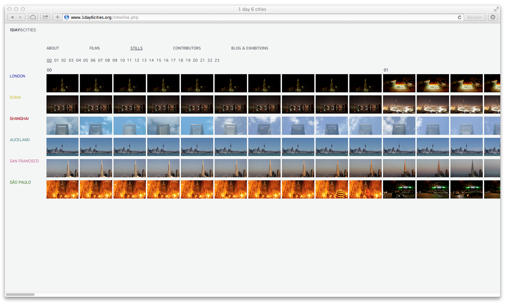Jump to hour 12 in the hour list
The height and width of the screenshot is (303, 506).
pyautogui.click(x=137, y=60)
